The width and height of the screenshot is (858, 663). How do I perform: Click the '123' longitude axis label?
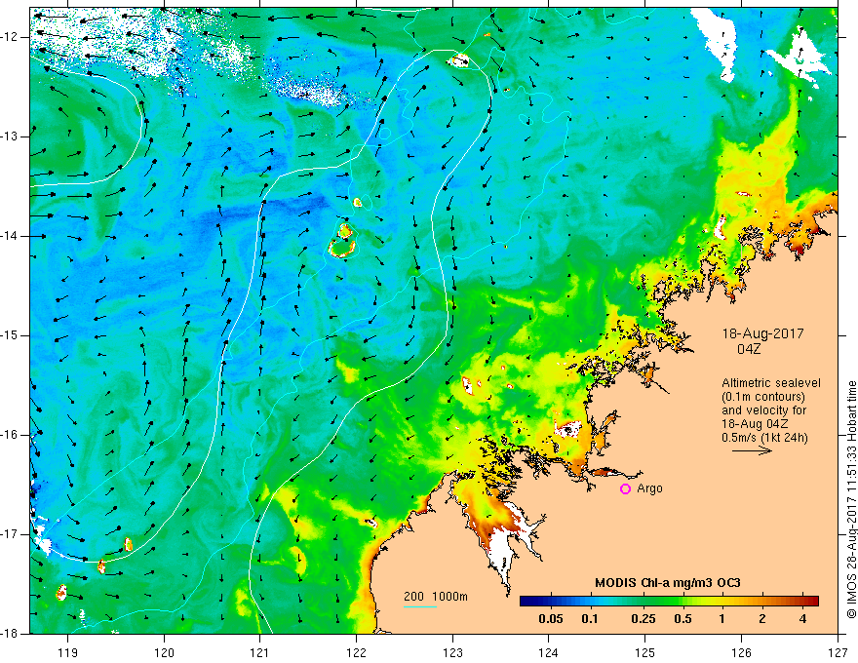click(452, 652)
